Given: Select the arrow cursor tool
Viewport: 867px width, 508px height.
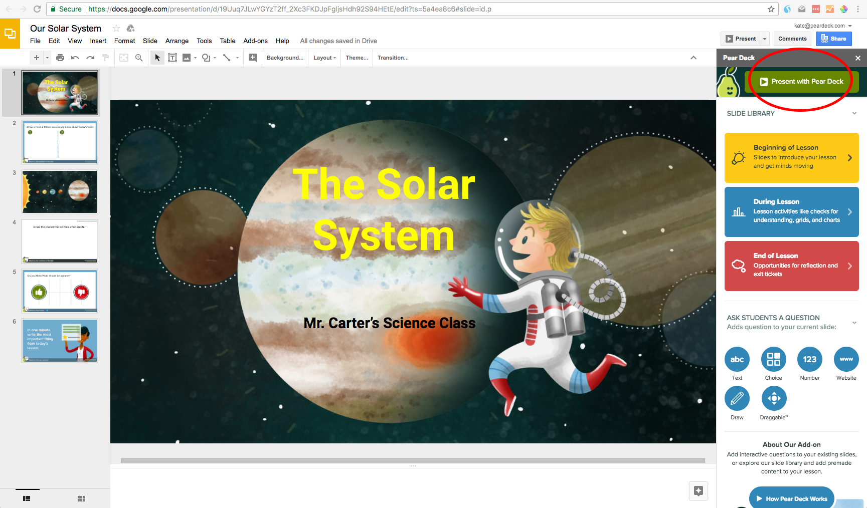Looking at the screenshot, I should pos(157,58).
